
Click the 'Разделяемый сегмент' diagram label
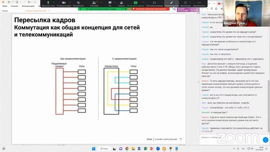coord(59,65)
